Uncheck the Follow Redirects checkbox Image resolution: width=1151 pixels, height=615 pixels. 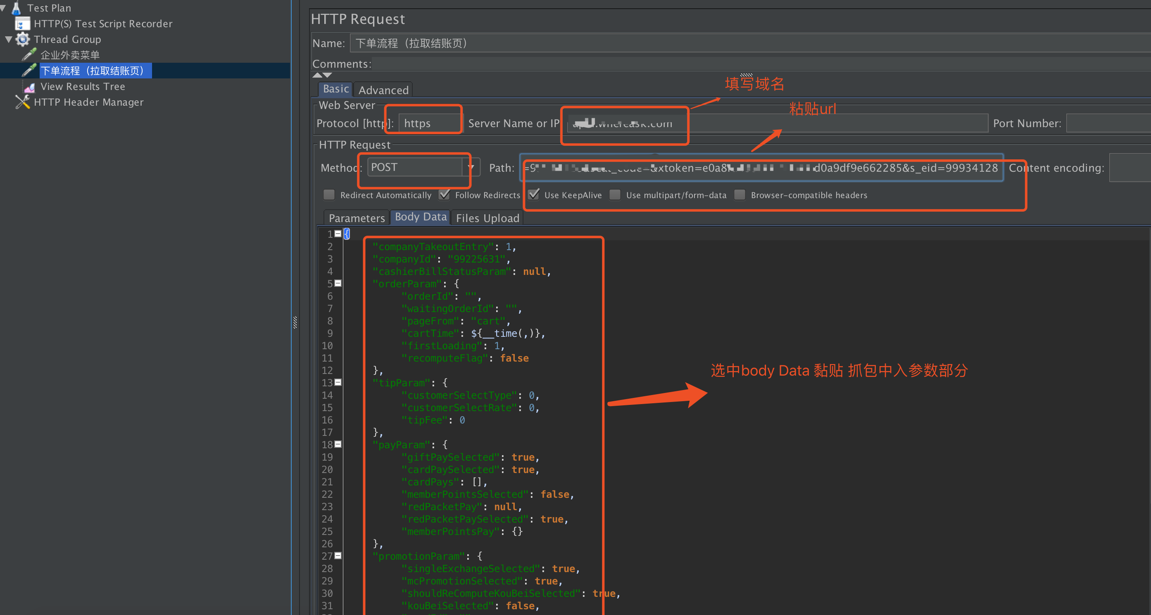[444, 195]
